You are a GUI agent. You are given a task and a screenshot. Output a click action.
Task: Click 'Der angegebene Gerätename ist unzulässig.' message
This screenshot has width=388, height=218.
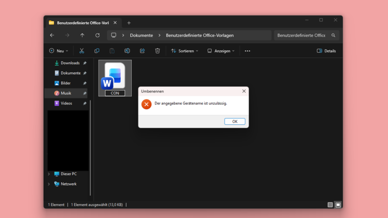tap(190, 104)
